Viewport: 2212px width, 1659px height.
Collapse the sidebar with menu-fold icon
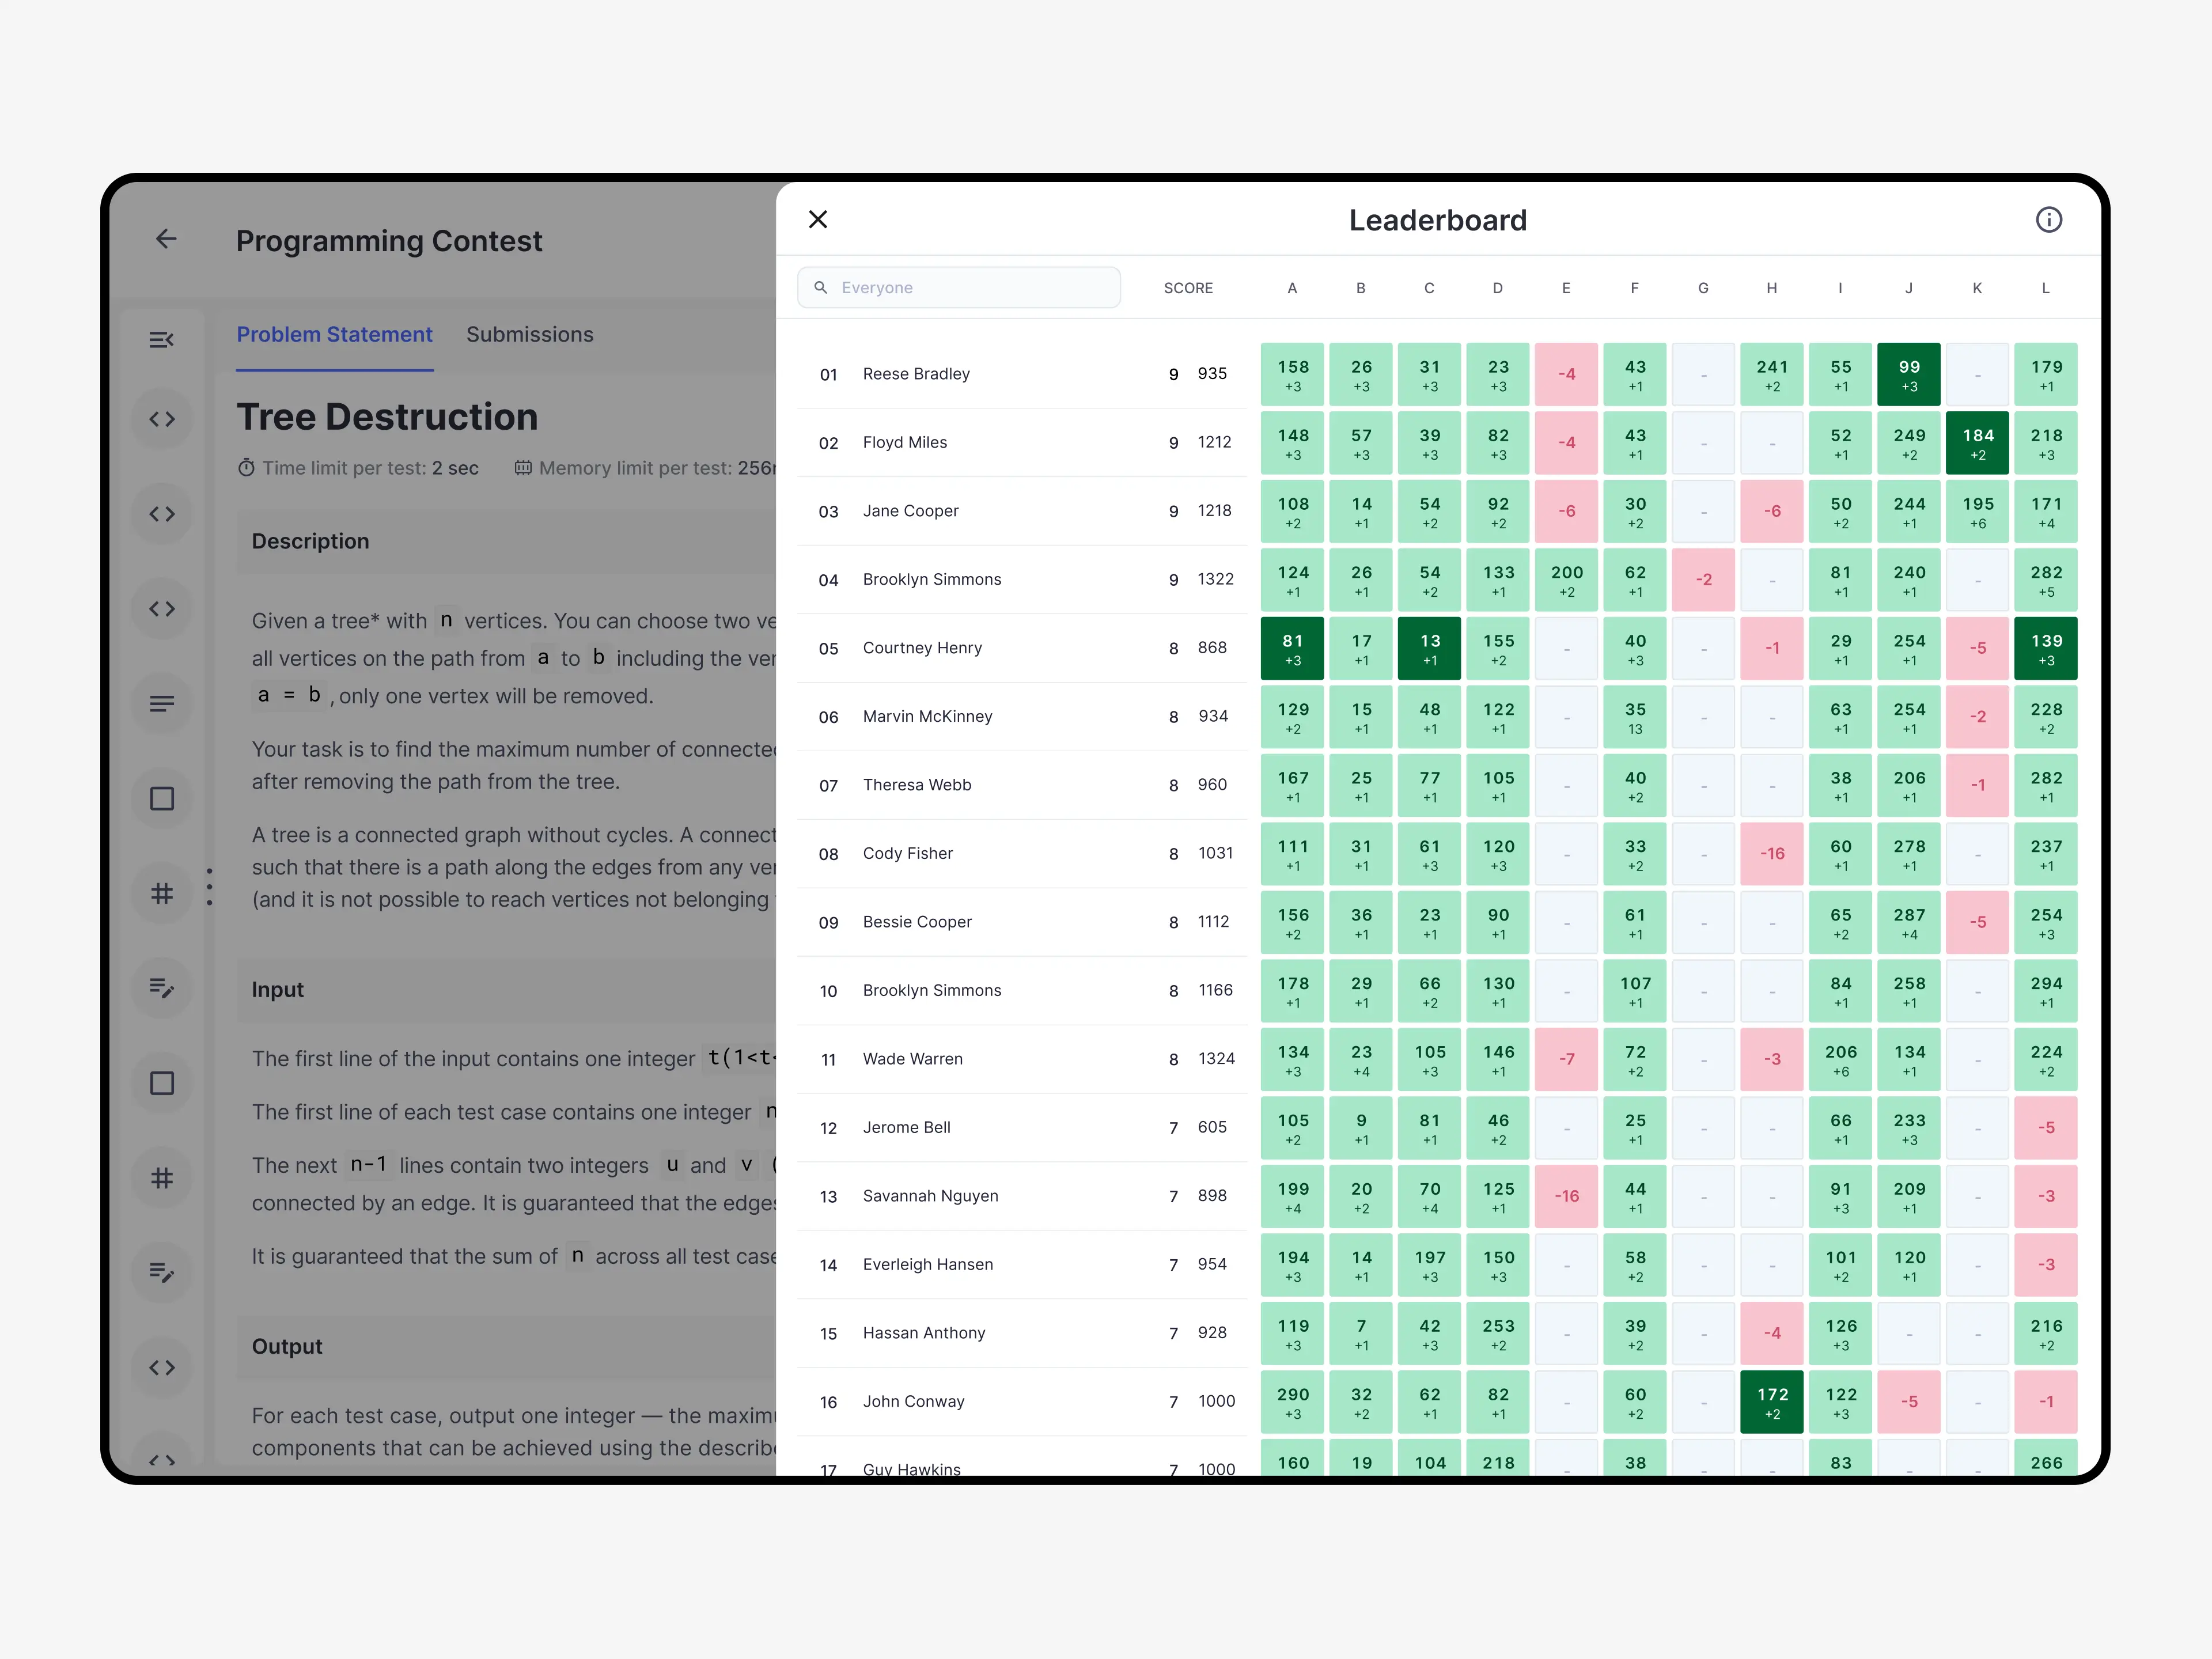(x=162, y=340)
